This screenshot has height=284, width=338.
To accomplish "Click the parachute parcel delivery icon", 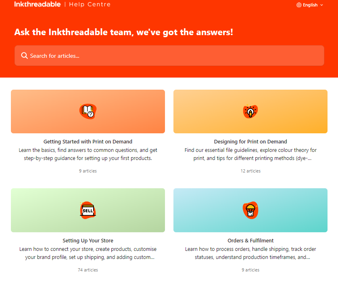I will coord(250,210).
